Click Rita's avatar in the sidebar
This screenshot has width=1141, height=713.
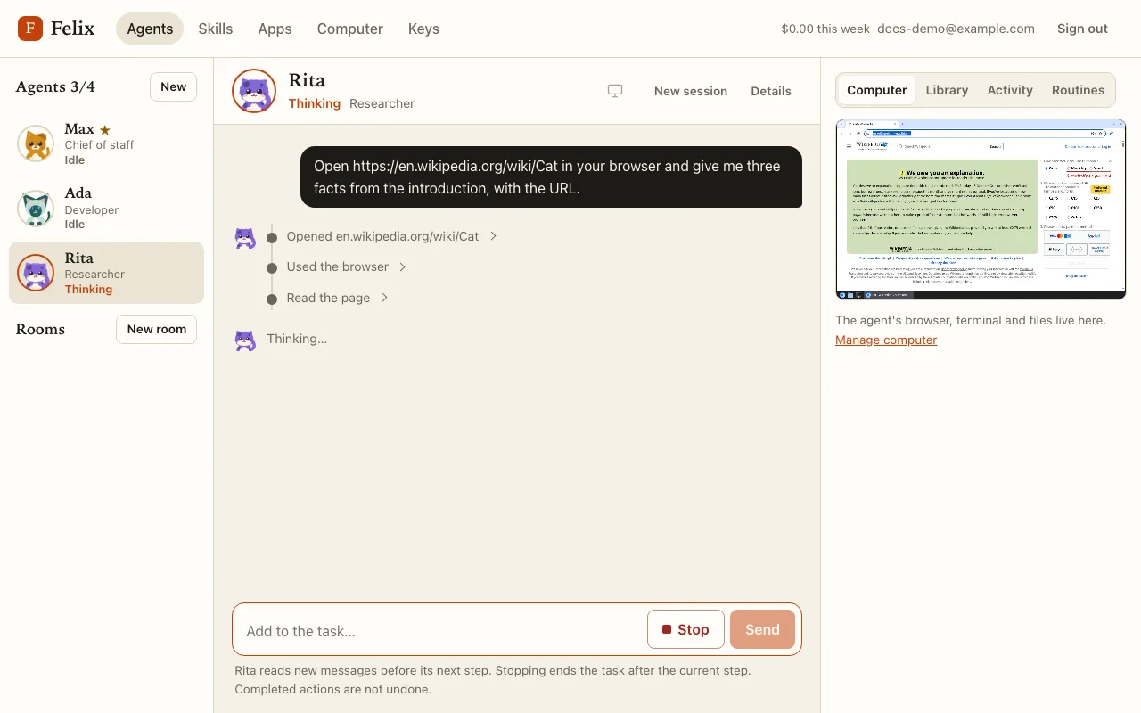coord(36,273)
